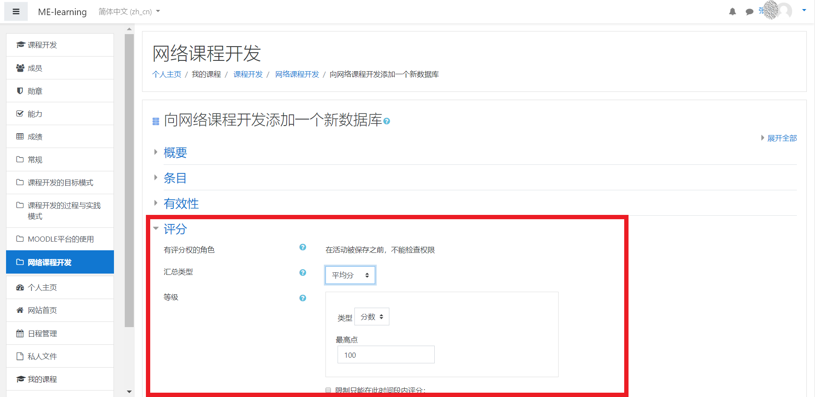Select 网络课程开发 in the sidebar
This screenshot has height=397, width=815.
point(50,262)
